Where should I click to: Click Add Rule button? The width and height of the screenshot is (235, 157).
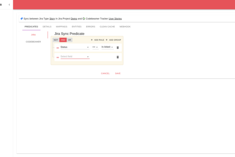click(x=98, y=40)
